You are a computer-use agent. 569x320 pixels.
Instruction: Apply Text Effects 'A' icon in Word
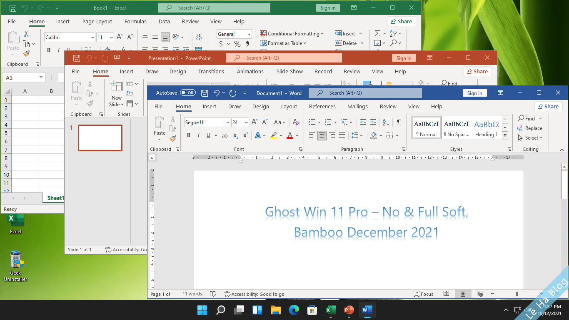pyautogui.click(x=257, y=135)
